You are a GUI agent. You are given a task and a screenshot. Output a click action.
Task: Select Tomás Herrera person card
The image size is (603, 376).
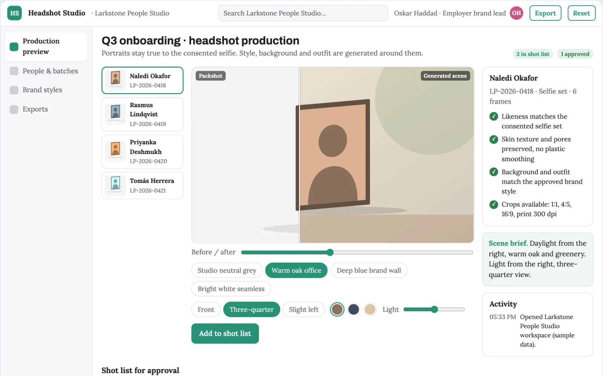[x=142, y=186]
